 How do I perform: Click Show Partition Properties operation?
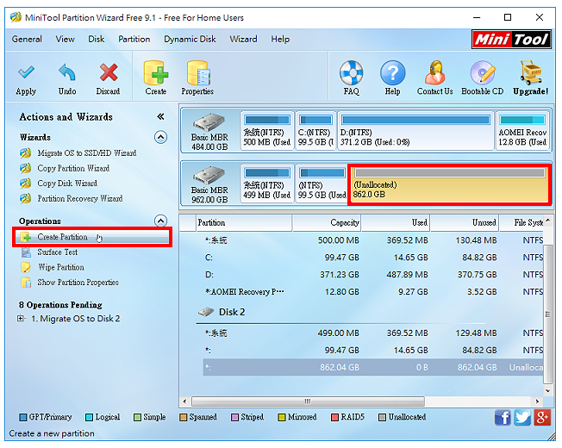tap(78, 283)
